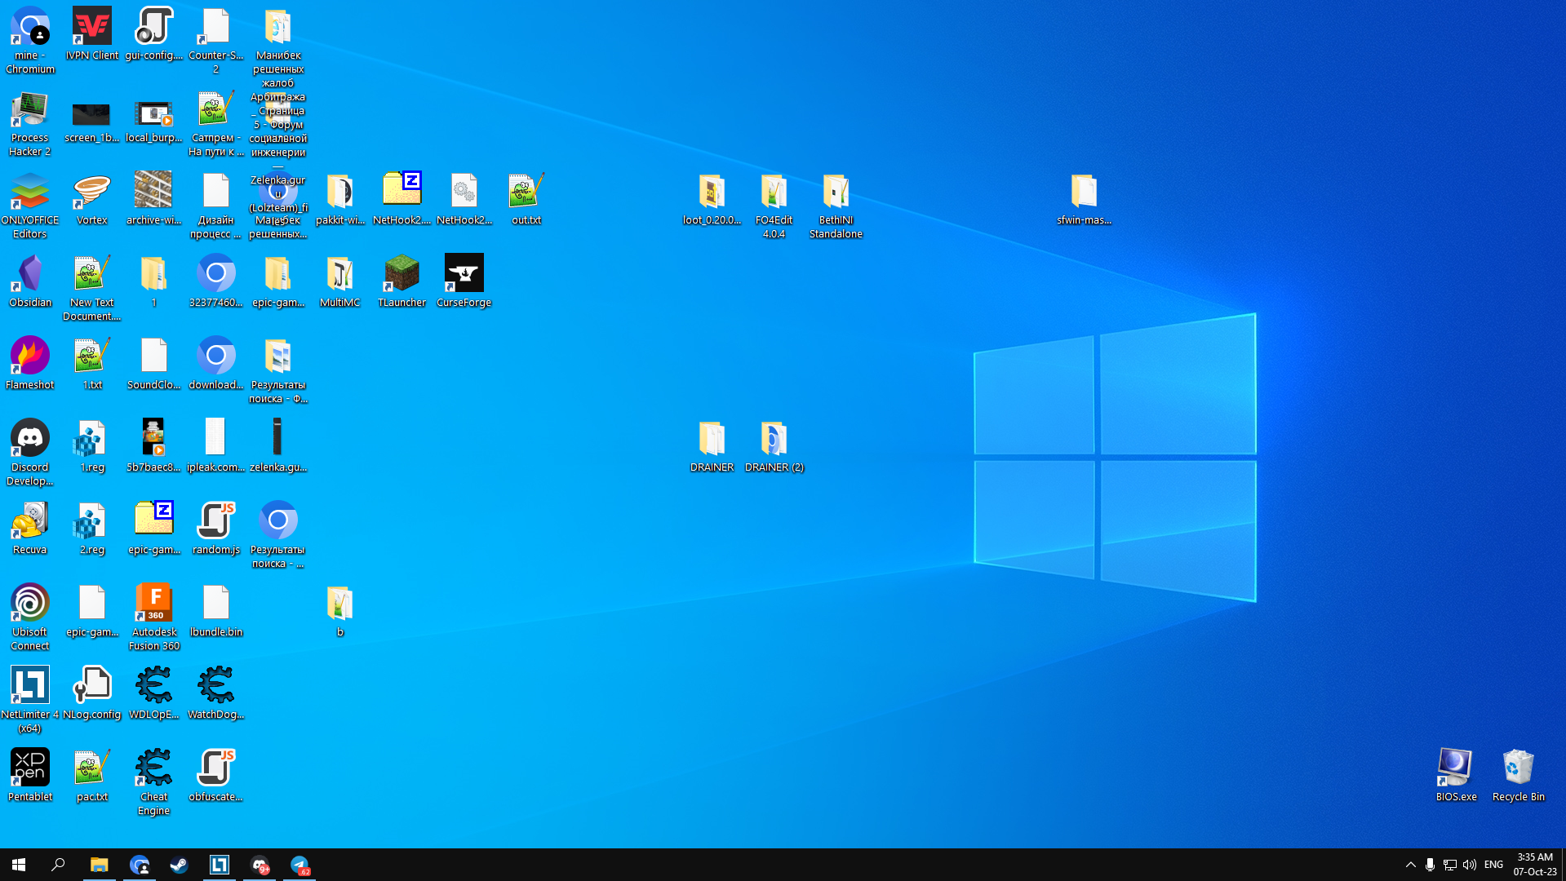The height and width of the screenshot is (881, 1566).
Task: Select the sfwin-mas... folder
Action: pos(1084,200)
